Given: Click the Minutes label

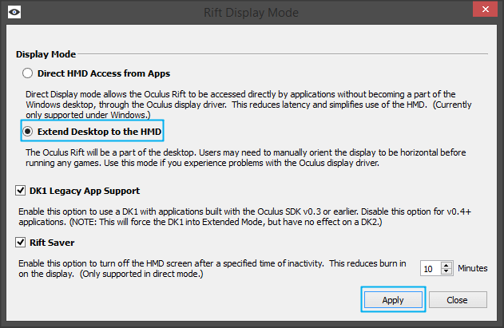Looking at the screenshot, I should tap(473, 268).
